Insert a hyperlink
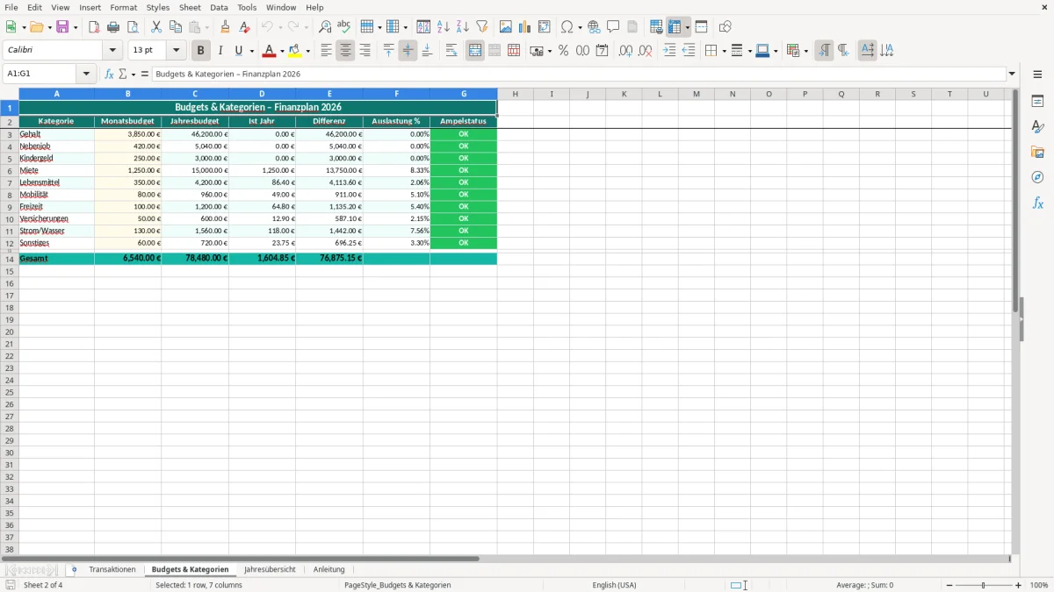The height and width of the screenshot is (592, 1054). coord(595,27)
